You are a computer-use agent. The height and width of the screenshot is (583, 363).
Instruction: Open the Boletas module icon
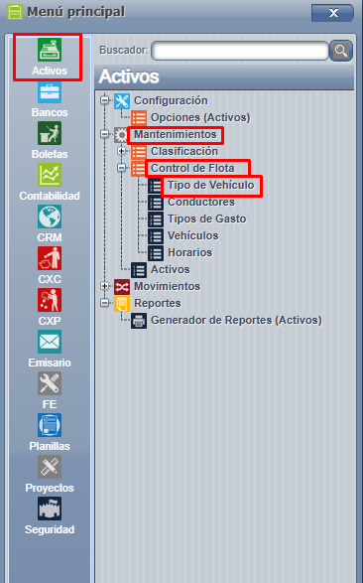[50, 133]
